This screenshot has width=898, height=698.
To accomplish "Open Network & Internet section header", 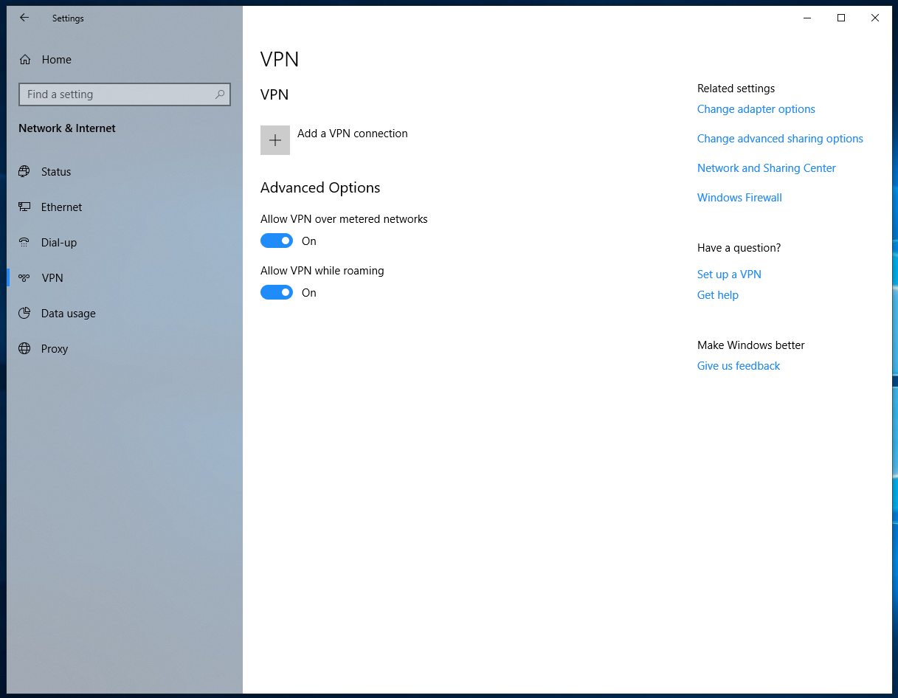I will (66, 128).
